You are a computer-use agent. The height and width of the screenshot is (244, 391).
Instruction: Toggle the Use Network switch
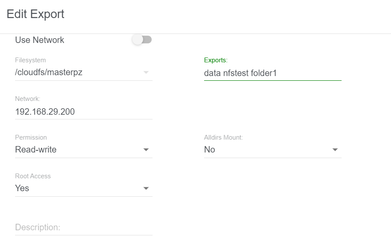[x=142, y=40]
